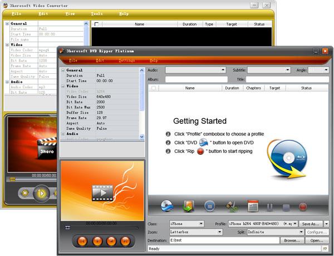Open the Profile dropdown showing iPhone h264 480P
The width and height of the screenshot is (334, 256).
(x=295, y=224)
